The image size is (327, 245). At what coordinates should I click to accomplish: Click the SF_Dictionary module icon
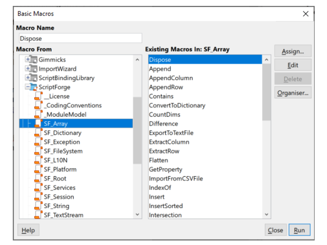tap(38, 133)
